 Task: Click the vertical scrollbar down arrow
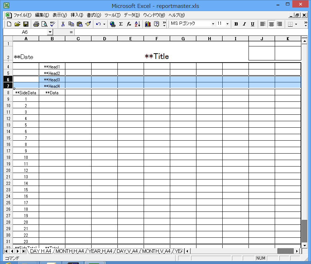(x=305, y=244)
